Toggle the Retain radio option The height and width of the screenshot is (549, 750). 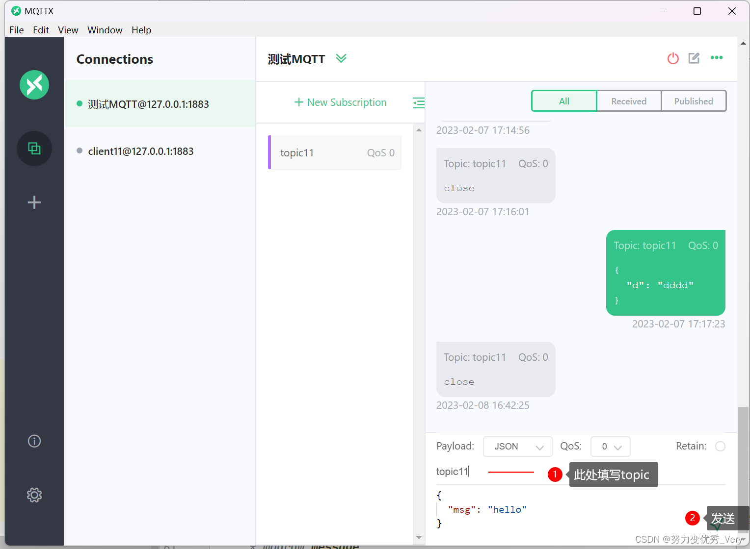[720, 447]
